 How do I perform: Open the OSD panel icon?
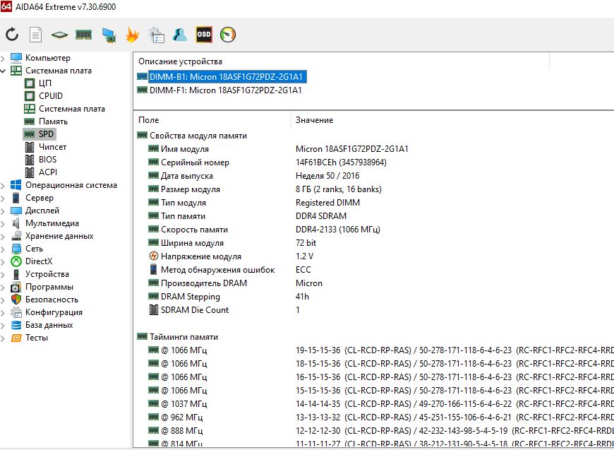click(x=204, y=35)
